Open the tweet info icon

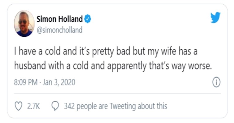coord(216,83)
